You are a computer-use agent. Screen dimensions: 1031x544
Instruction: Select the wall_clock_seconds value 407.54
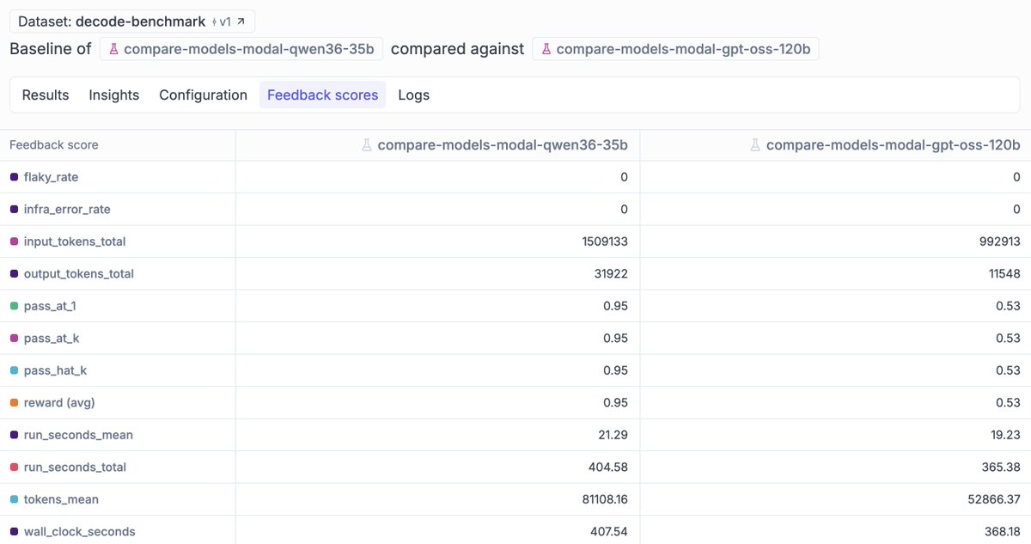(x=610, y=532)
